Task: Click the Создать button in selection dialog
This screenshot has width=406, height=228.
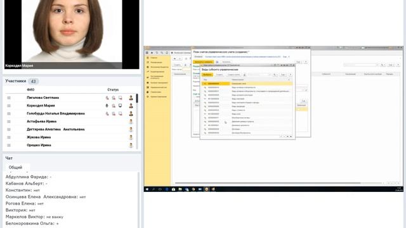Action: (x=219, y=75)
